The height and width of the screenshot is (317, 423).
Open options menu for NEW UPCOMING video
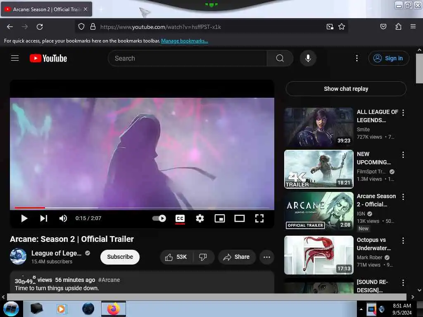coord(403,155)
